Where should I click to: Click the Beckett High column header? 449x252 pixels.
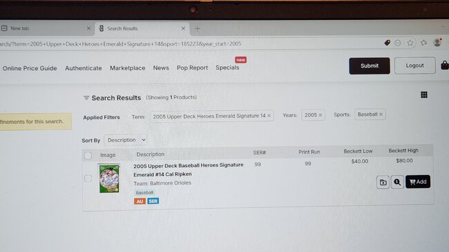[403, 151]
